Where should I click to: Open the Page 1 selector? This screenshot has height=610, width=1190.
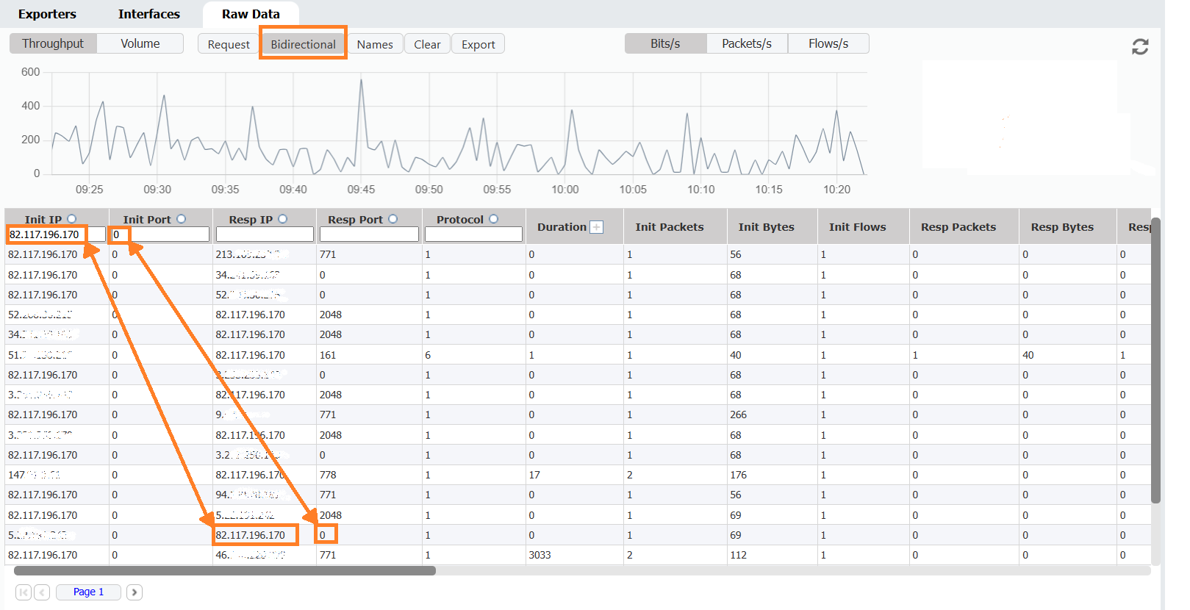coord(88,592)
